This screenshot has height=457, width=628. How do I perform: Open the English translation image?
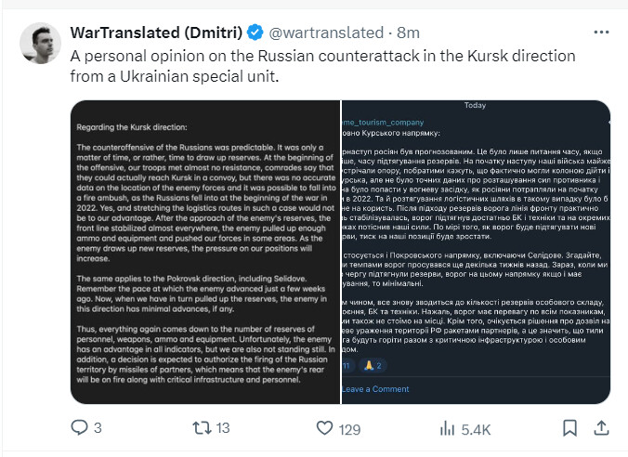(x=205, y=252)
